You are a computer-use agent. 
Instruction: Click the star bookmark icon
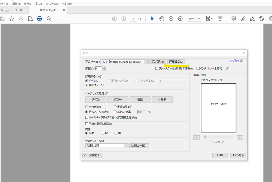pos(12,19)
